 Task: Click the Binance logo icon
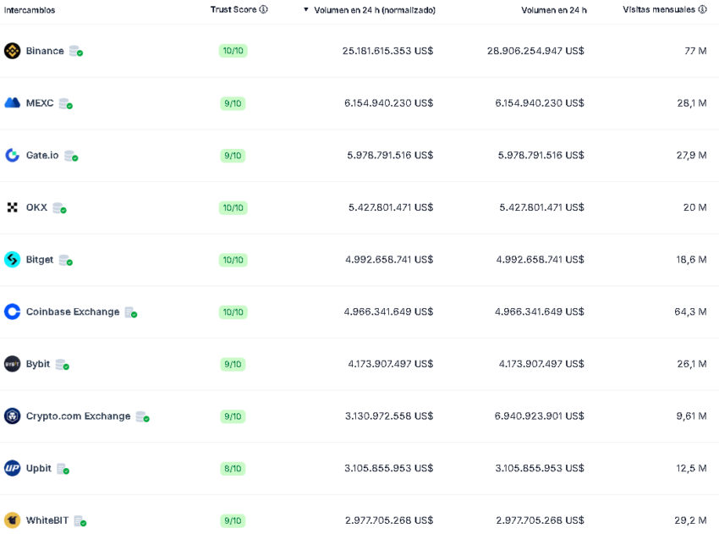coord(13,51)
